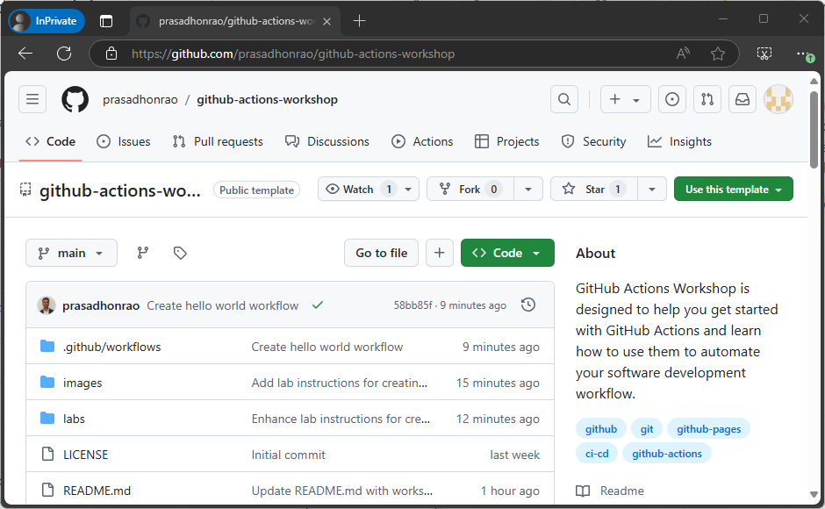View branches via the branch icon
825x509 pixels.
pyautogui.click(x=142, y=254)
